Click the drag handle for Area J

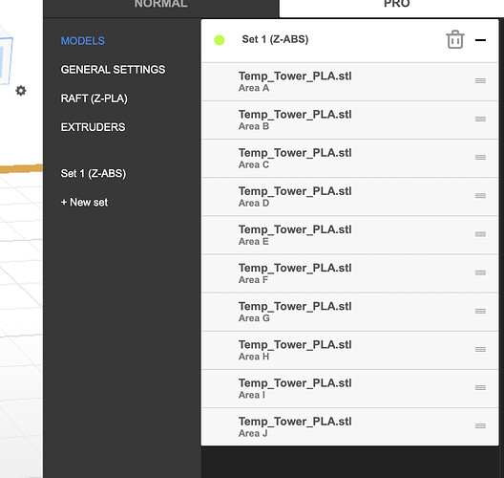(480, 425)
